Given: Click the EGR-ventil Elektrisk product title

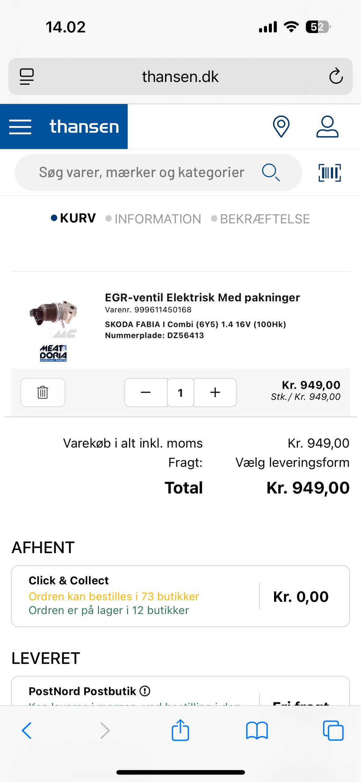Looking at the screenshot, I should pyautogui.click(x=202, y=298).
